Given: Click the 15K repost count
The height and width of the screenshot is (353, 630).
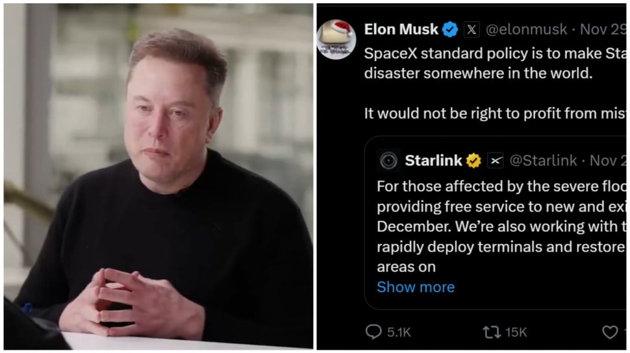Looking at the screenshot, I should point(516,332).
